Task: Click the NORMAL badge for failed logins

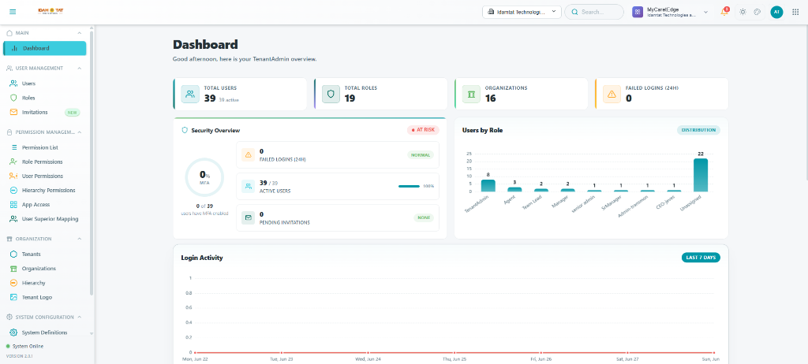Action: tap(421, 154)
